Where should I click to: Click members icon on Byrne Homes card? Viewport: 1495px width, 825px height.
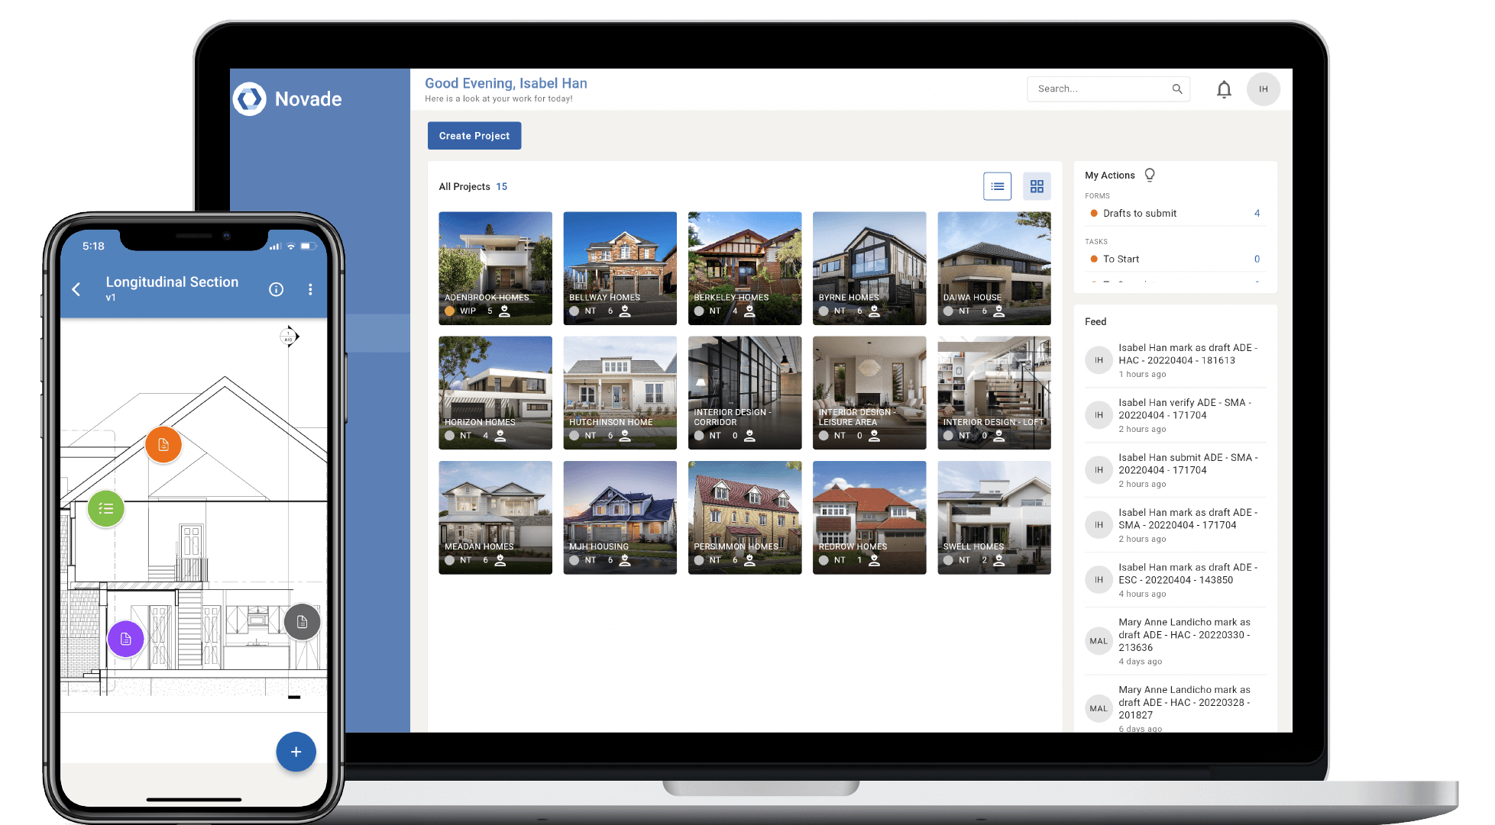click(x=874, y=311)
